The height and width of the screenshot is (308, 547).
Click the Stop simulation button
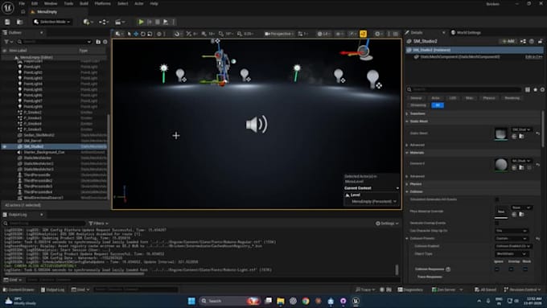(x=158, y=22)
